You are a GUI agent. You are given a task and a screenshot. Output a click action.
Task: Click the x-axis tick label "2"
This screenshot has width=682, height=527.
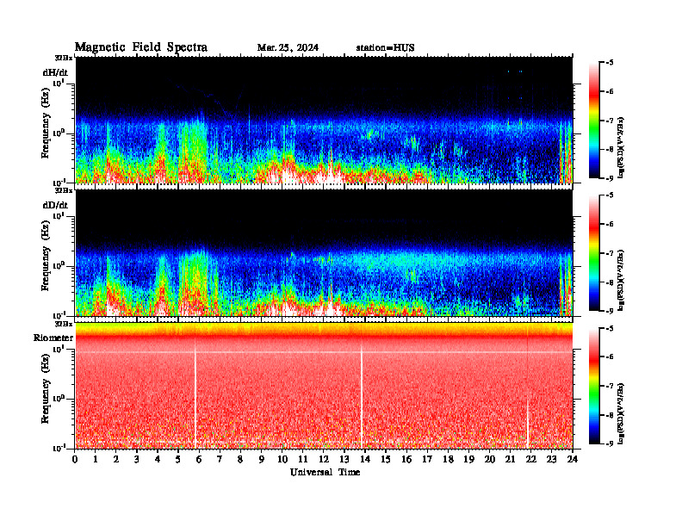pos(116,459)
